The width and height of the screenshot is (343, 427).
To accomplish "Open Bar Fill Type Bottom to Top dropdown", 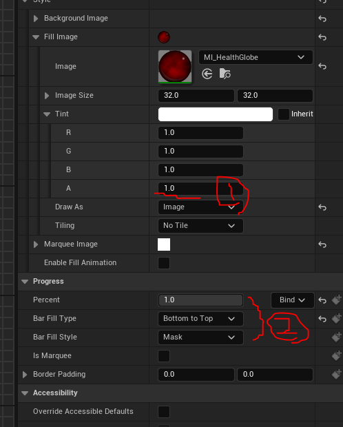I will pyautogui.click(x=200, y=319).
